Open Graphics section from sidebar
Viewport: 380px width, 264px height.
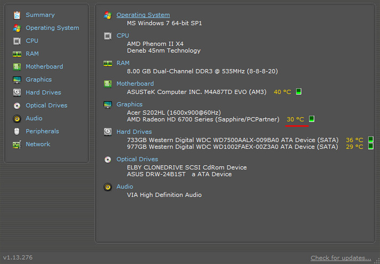39,80
